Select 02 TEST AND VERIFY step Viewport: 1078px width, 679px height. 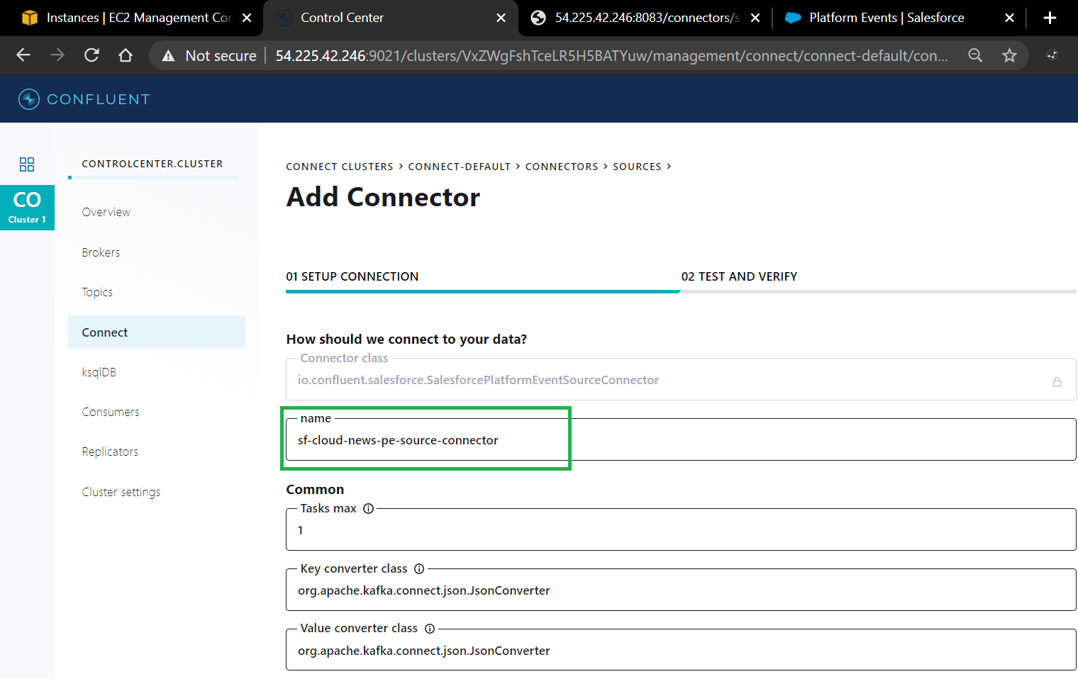739,276
